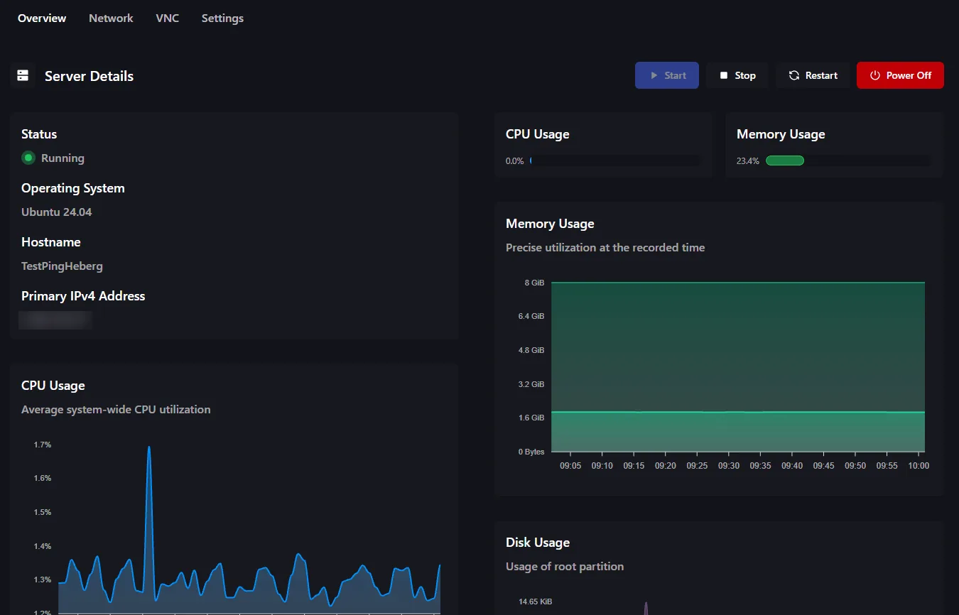The width and height of the screenshot is (959, 615).
Task: Click the green Running status indicator
Action: pyautogui.click(x=28, y=158)
